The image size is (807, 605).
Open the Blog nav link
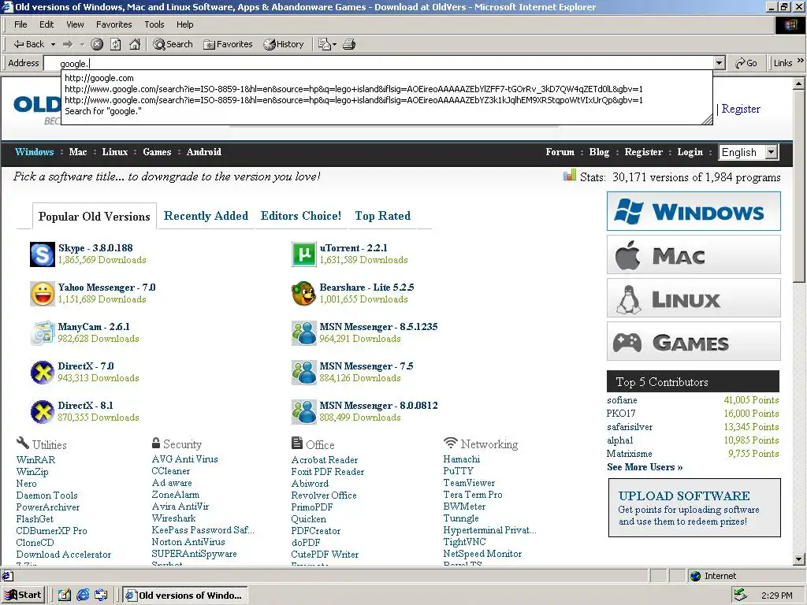599,152
